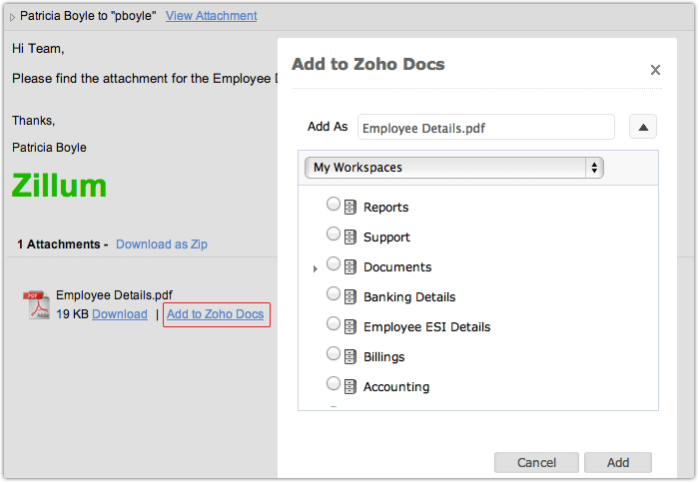Viewport: 699px width, 483px height.
Task: Click Download as Zip link
Action: click(x=162, y=243)
